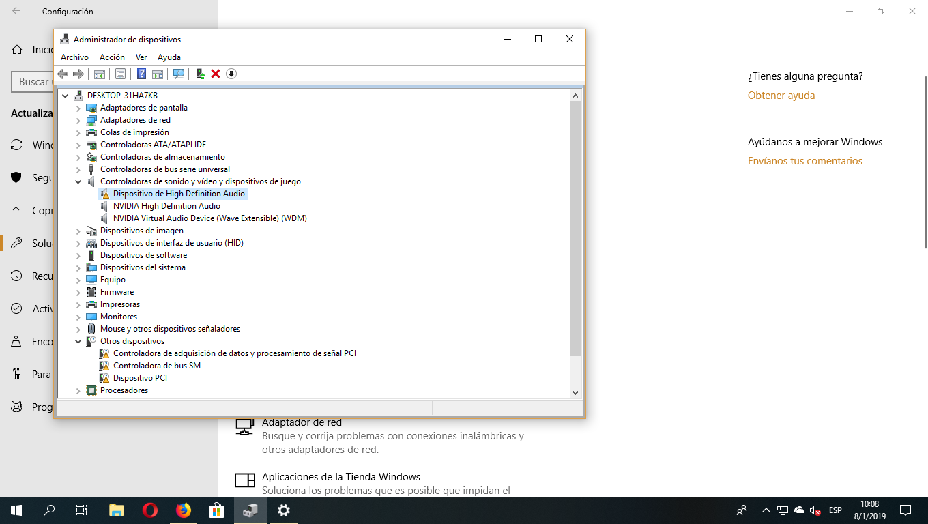The width and height of the screenshot is (928, 524).
Task: Expand Dispositivos del sistema
Action: click(x=78, y=267)
